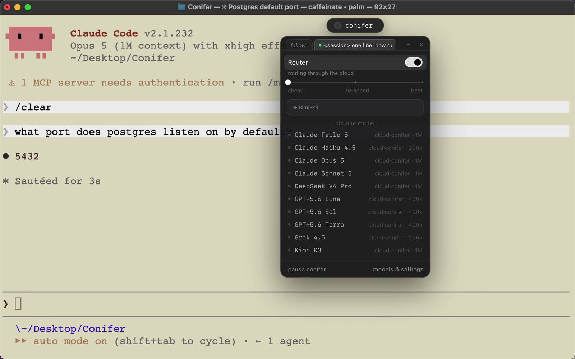
Task: Pin the GPT-5.6 Luna model
Action: [x=355, y=199]
